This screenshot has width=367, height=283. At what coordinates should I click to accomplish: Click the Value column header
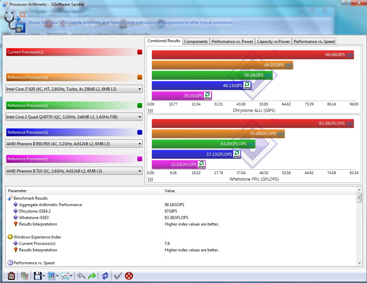point(259,190)
